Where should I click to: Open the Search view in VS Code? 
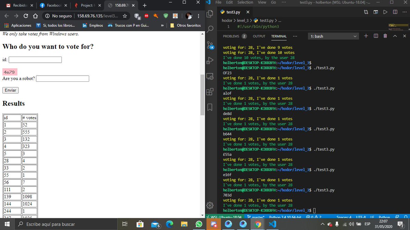[210, 29]
